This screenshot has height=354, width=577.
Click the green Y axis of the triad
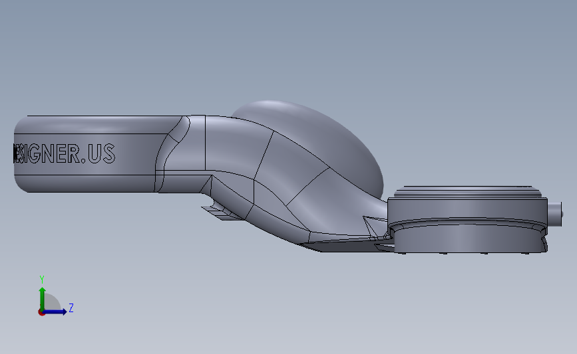point(43,299)
